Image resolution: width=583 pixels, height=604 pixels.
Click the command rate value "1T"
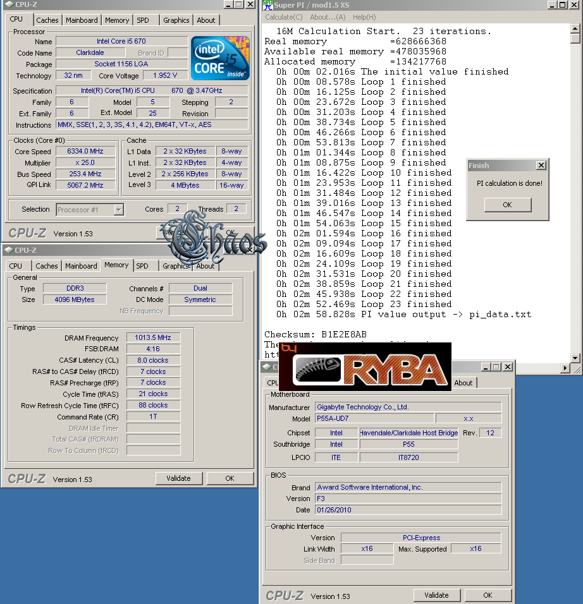[x=153, y=416]
